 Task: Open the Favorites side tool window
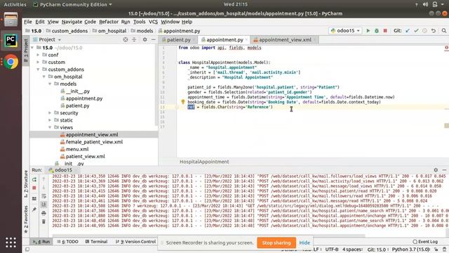coord(26,219)
